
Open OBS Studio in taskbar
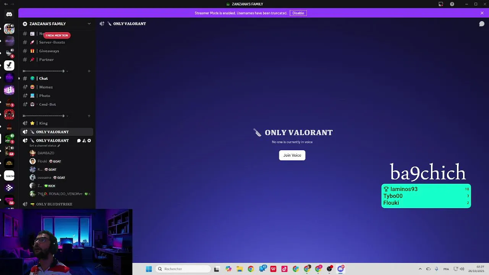(x=329, y=269)
